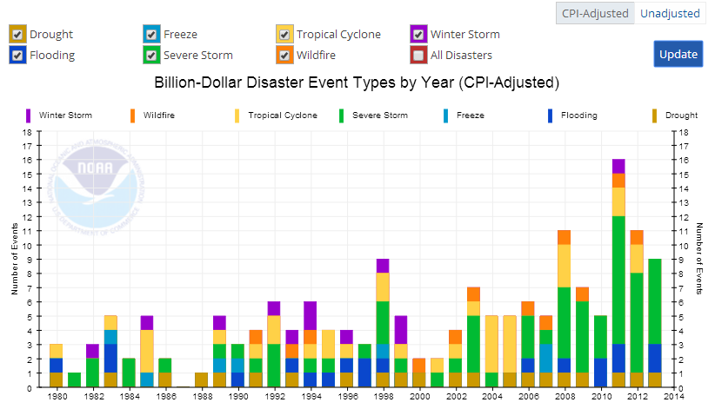The height and width of the screenshot is (409, 715).
Task: Click the blue flooding segment of 2010 bar
Action: pos(600,373)
